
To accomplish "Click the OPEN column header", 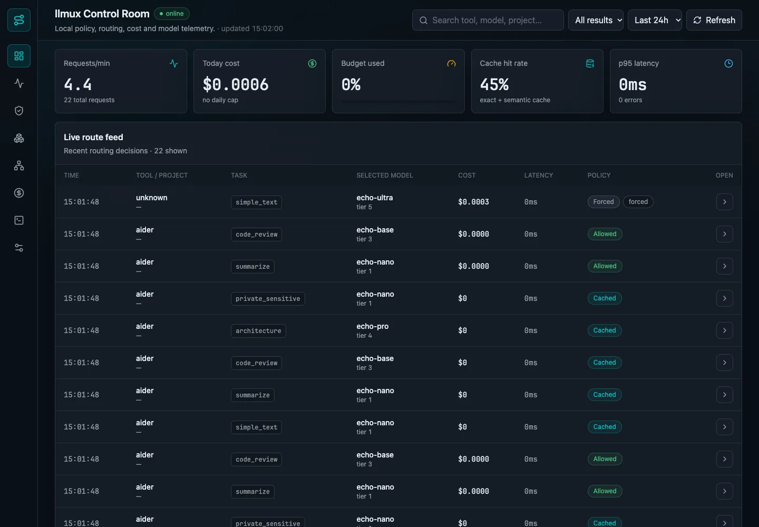I will 724,175.
